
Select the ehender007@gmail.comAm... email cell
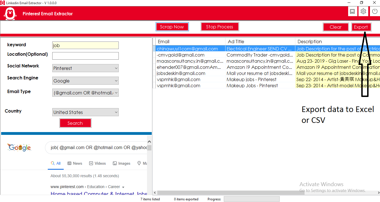pos(190,67)
